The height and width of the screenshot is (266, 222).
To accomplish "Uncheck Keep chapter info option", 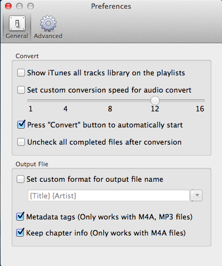I will (20, 233).
